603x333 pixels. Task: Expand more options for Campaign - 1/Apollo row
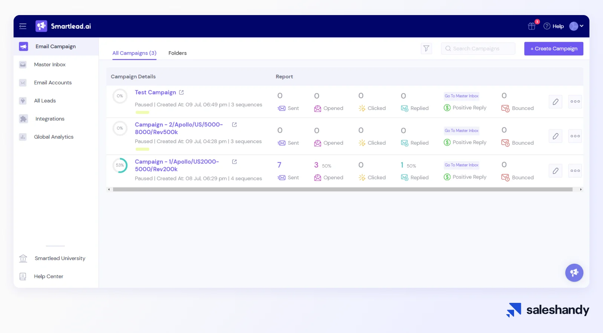click(x=575, y=171)
